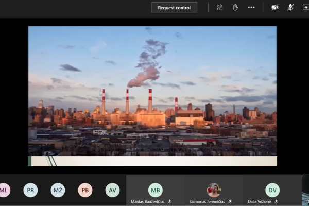Raise hand with the hand icon
Image resolution: width=309 pixels, height=206 pixels.
235,8
